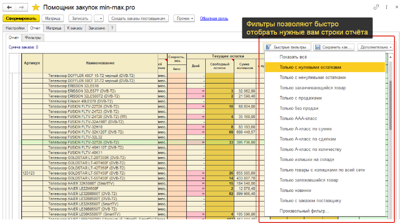Select Показать всё in filter list

293,57
